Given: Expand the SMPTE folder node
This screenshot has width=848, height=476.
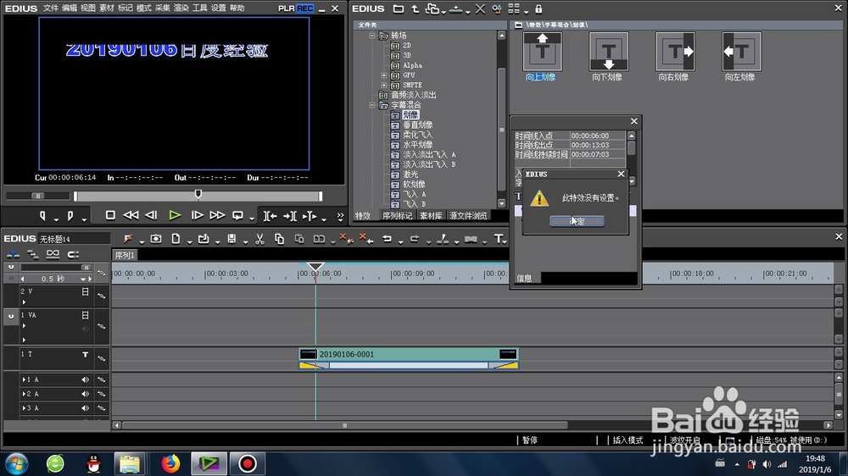Looking at the screenshot, I should tap(384, 85).
